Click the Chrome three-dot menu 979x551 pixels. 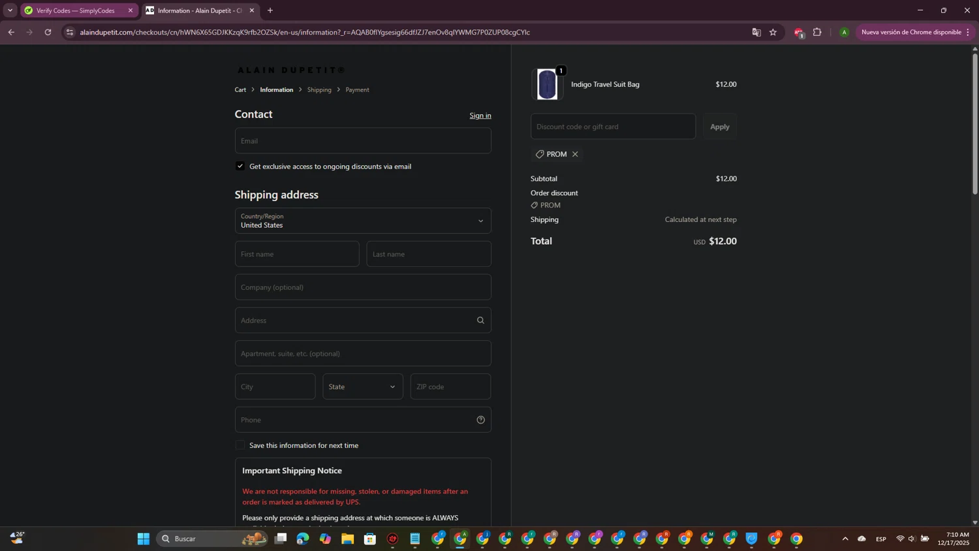[968, 32]
